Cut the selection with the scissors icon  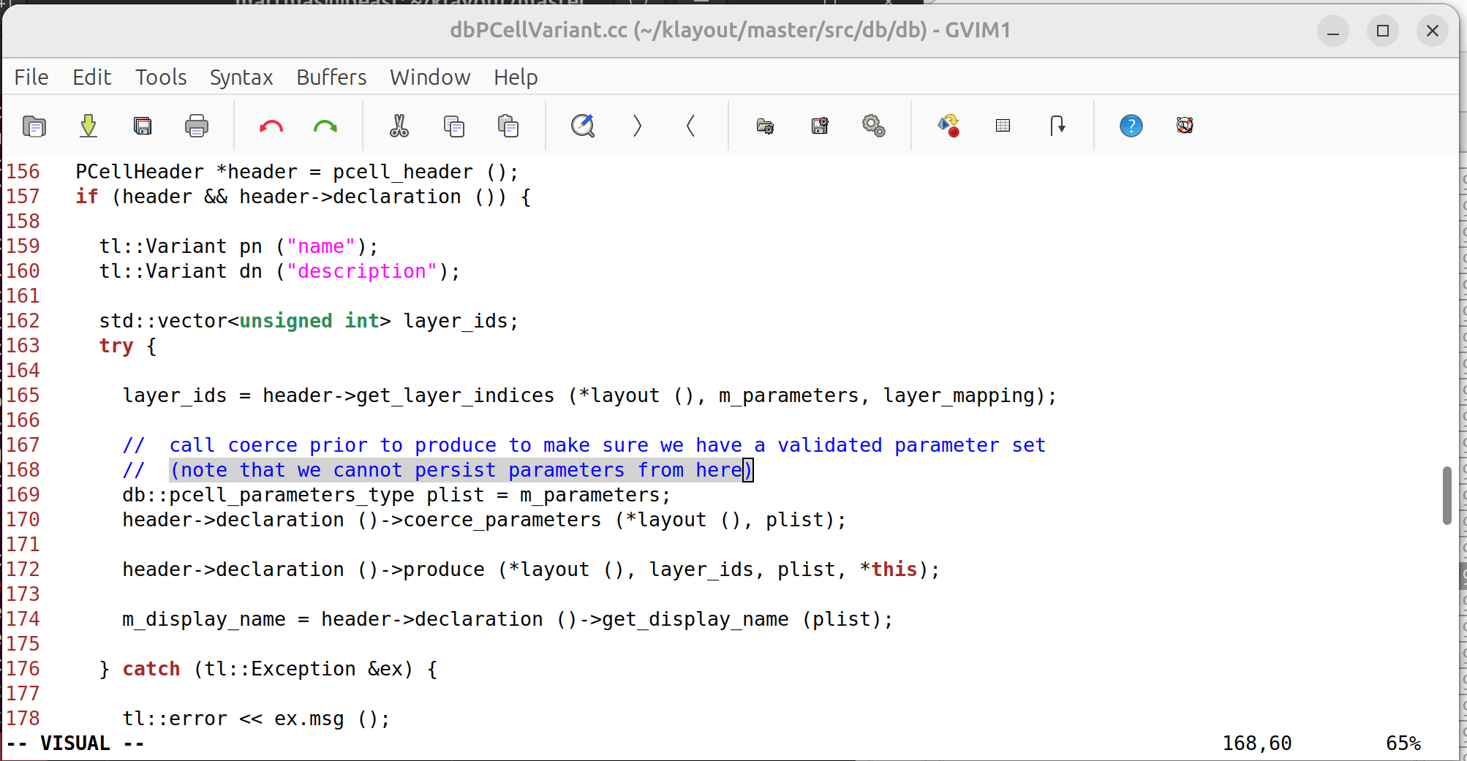coord(399,126)
